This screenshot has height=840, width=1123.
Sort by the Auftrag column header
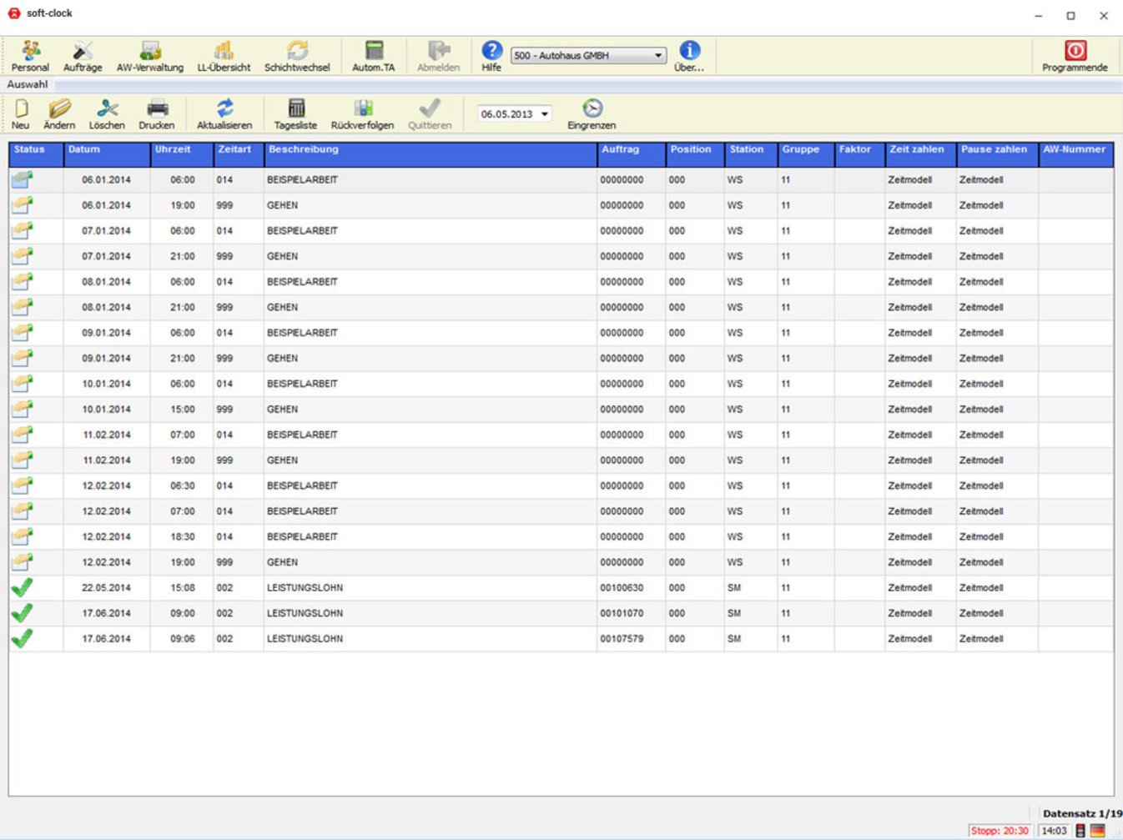pyautogui.click(x=632, y=154)
